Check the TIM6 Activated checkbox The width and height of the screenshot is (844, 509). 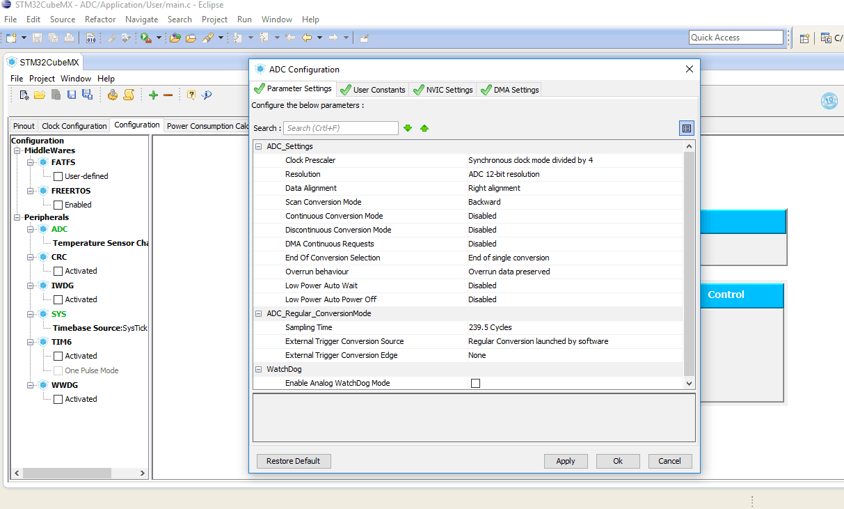(x=58, y=356)
